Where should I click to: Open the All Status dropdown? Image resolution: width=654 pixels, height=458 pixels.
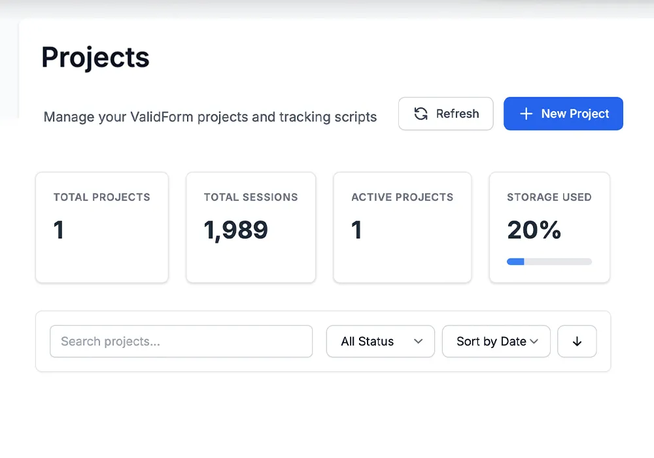pyautogui.click(x=381, y=341)
